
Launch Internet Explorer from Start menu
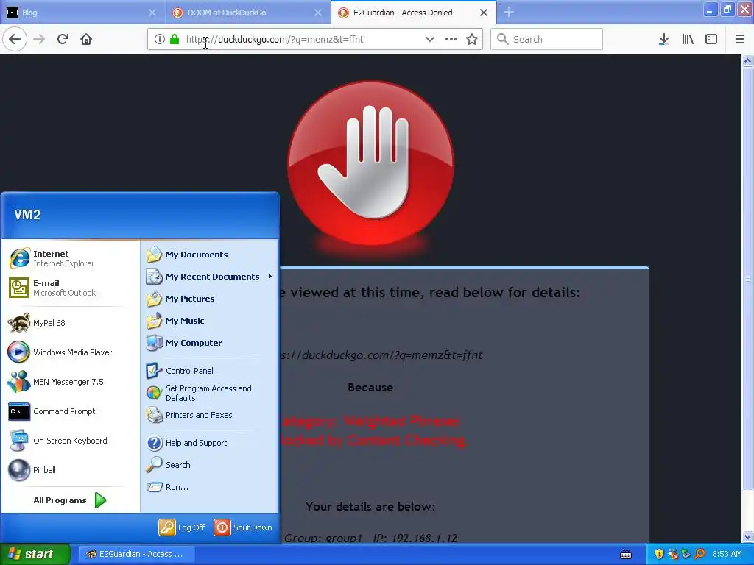70,258
